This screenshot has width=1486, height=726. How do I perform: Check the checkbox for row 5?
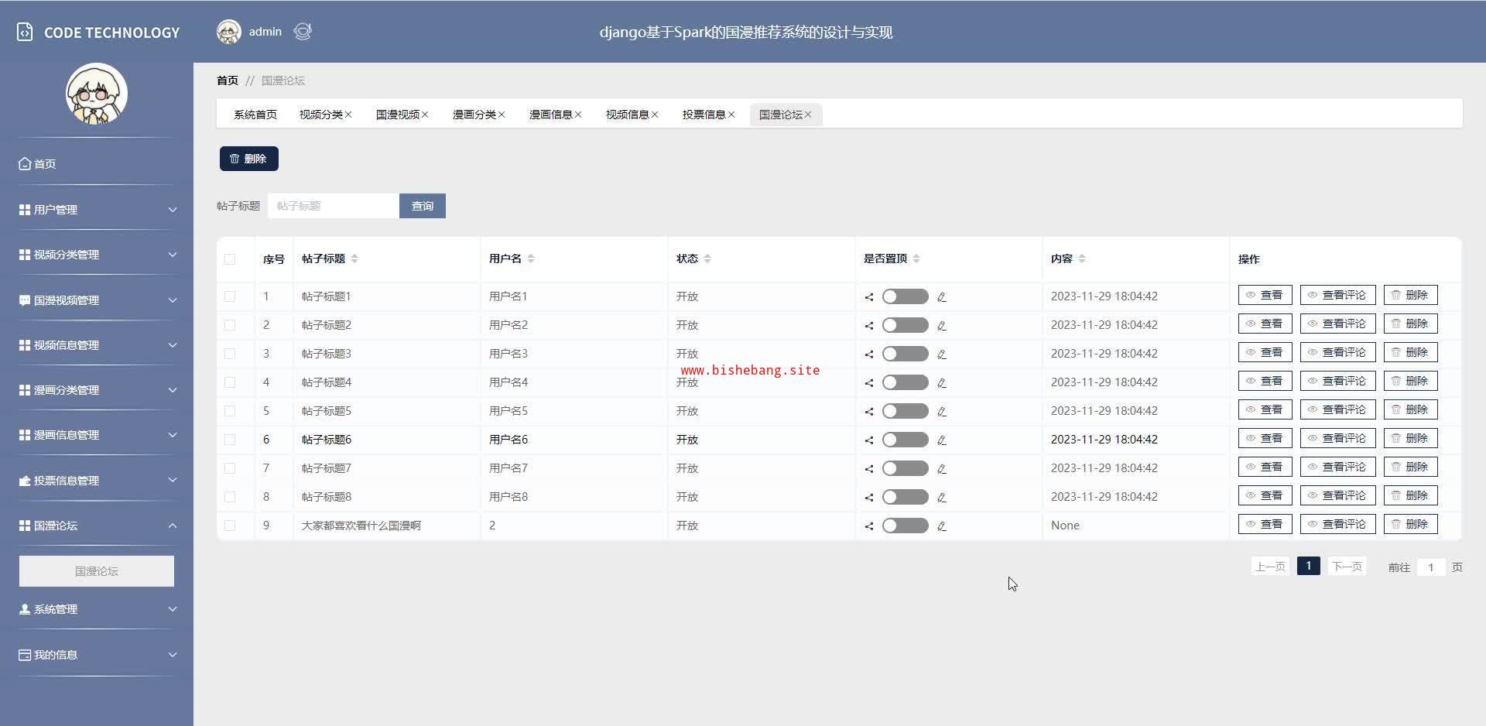pos(230,411)
